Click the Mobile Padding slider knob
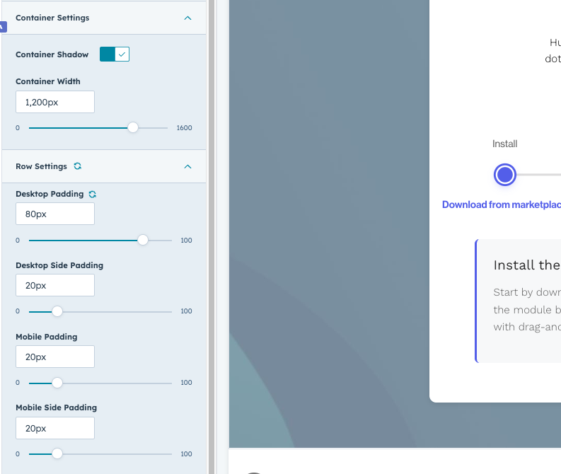Viewport: 561px width, 474px height. pos(57,383)
